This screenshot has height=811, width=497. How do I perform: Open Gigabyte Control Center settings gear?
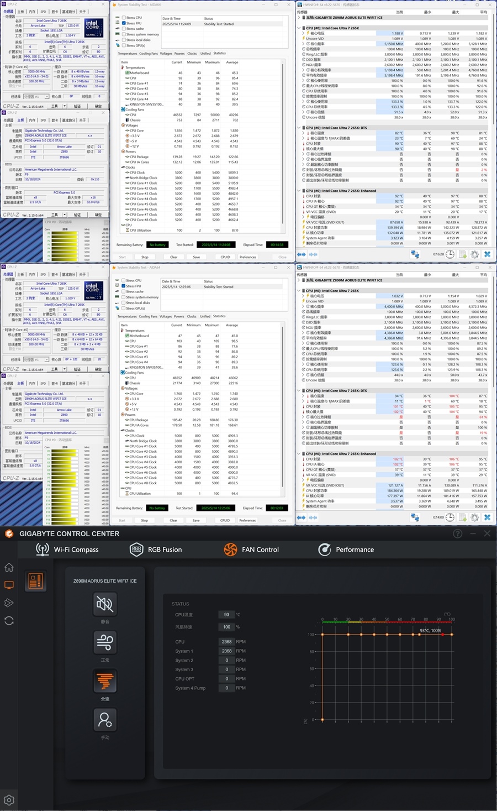coord(9,800)
